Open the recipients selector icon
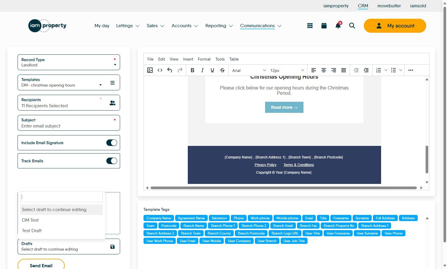The image size is (447, 269). click(x=112, y=103)
